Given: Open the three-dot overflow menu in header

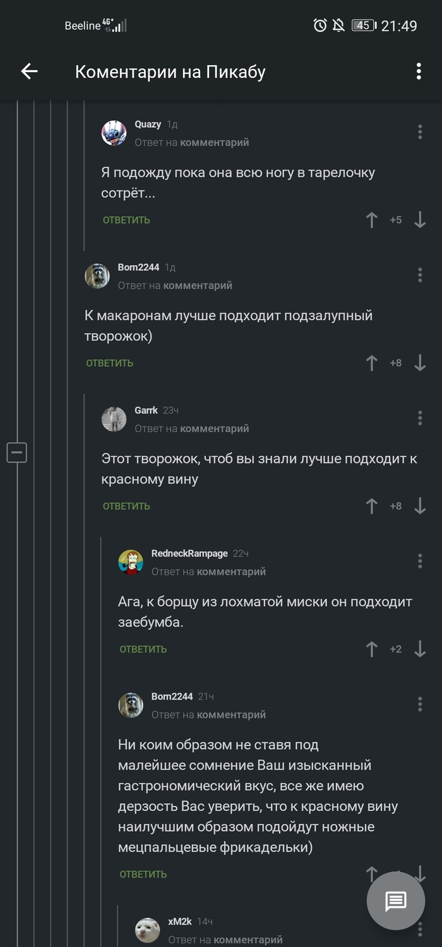Looking at the screenshot, I should pyautogui.click(x=419, y=71).
